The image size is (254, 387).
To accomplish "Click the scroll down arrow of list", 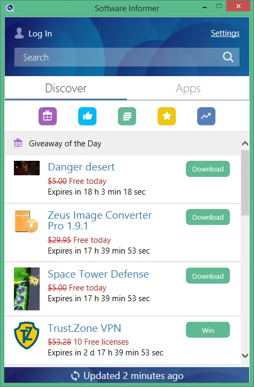I will [245, 356].
